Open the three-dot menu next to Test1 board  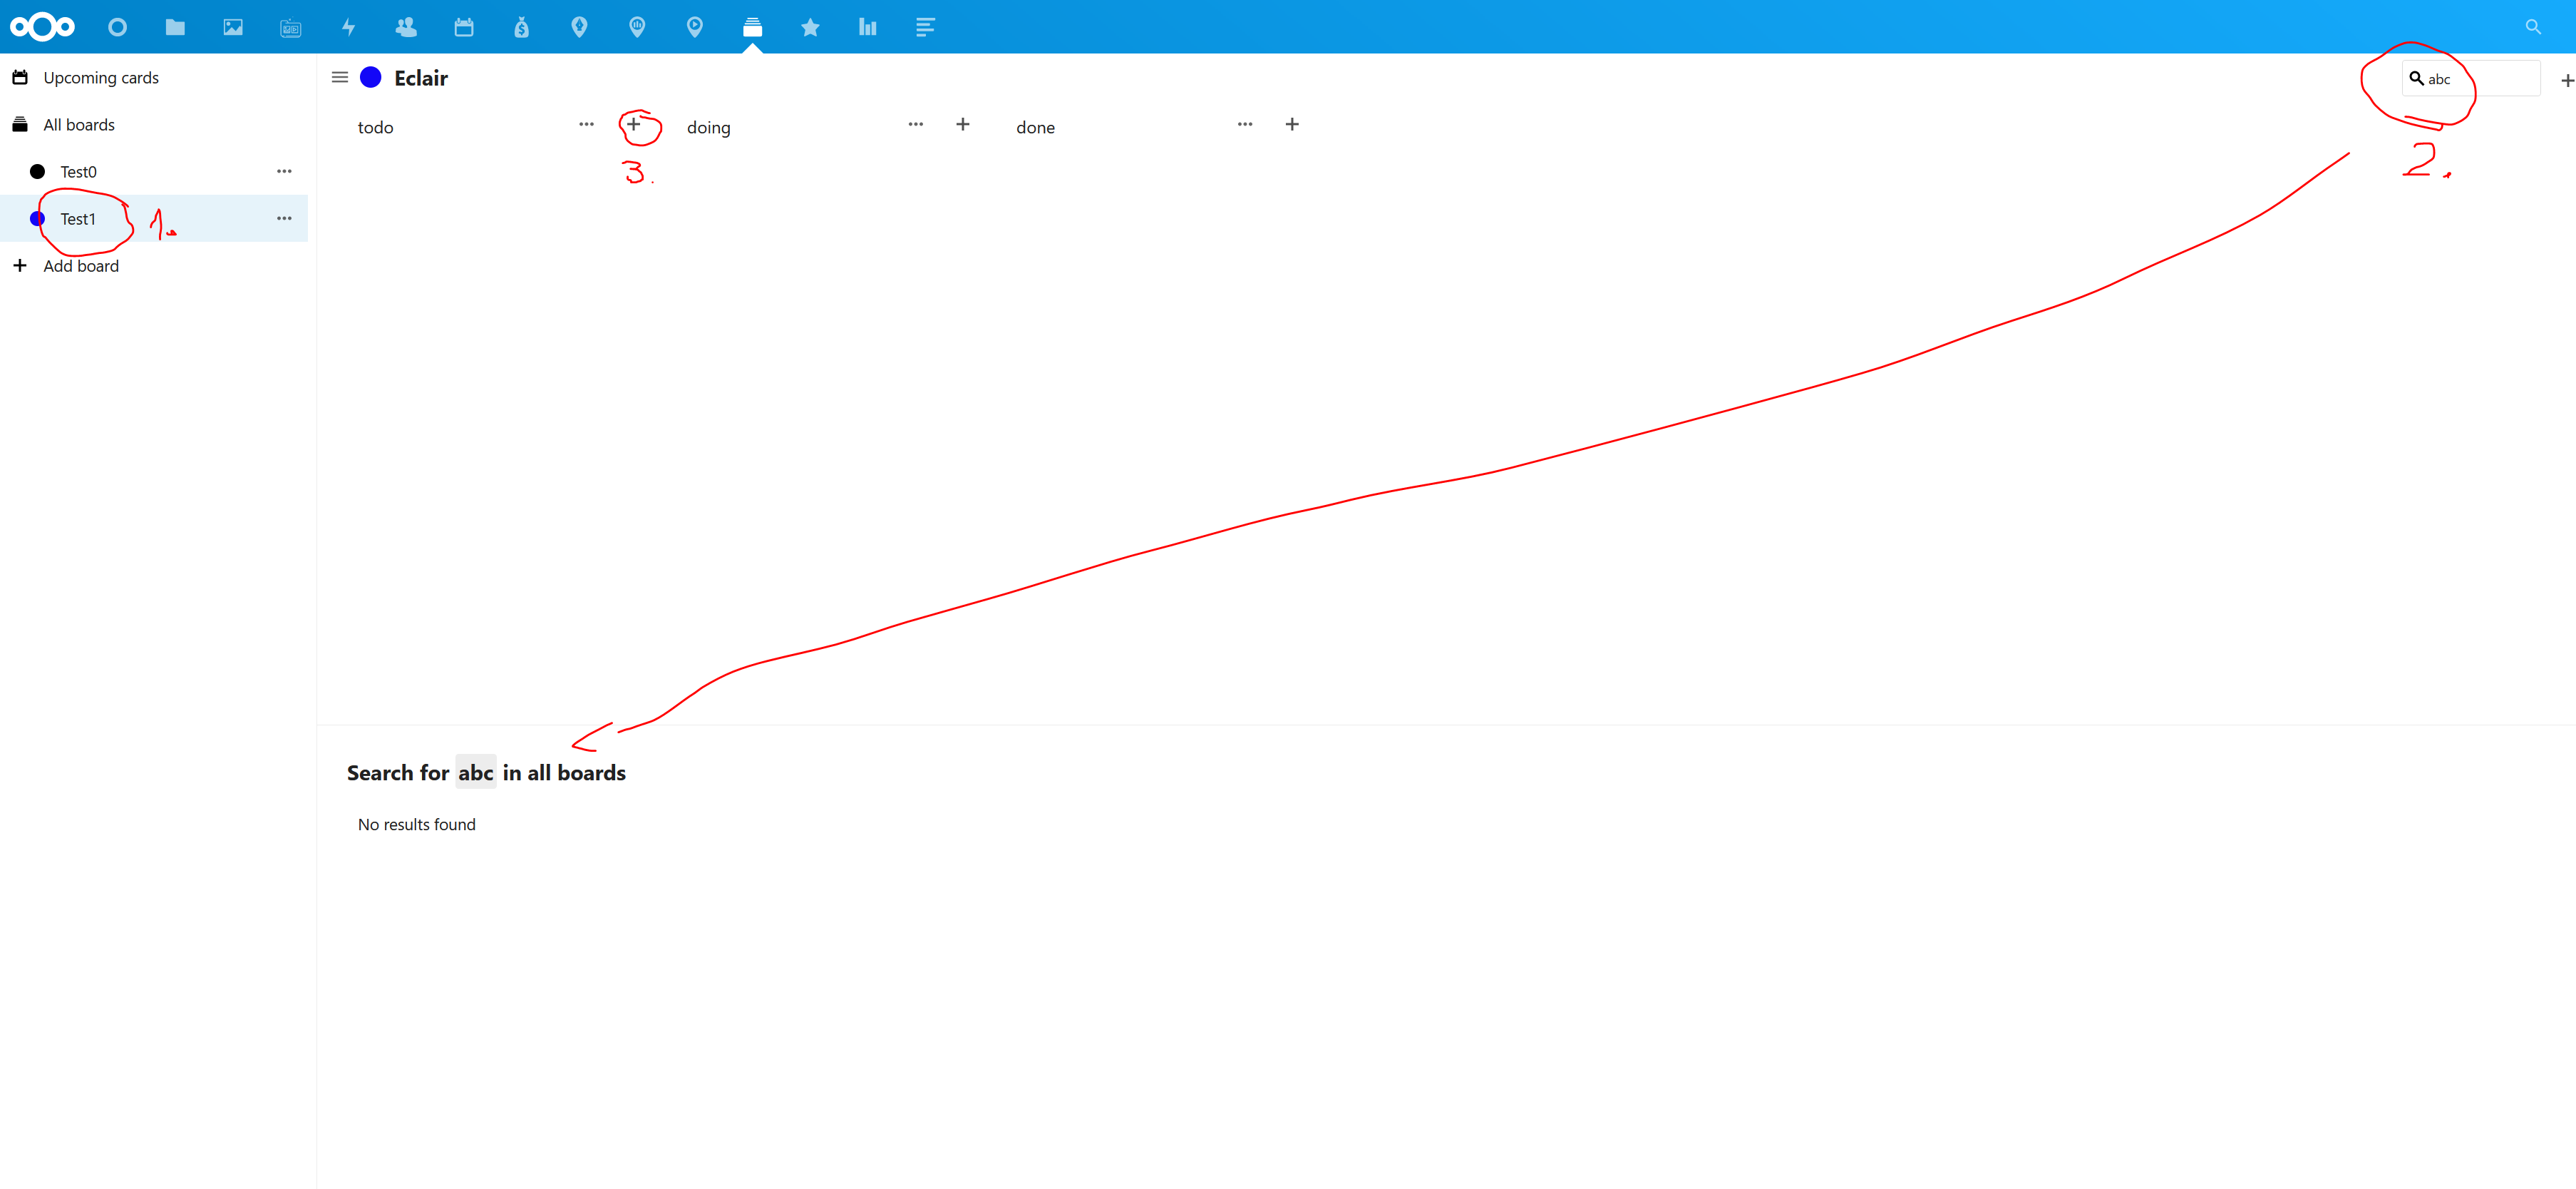click(x=283, y=218)
